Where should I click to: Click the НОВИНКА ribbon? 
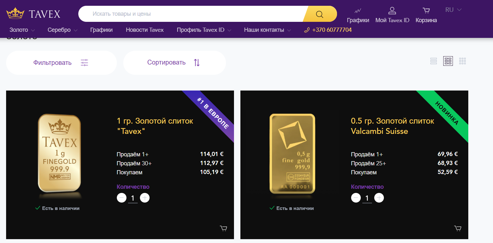447,113
